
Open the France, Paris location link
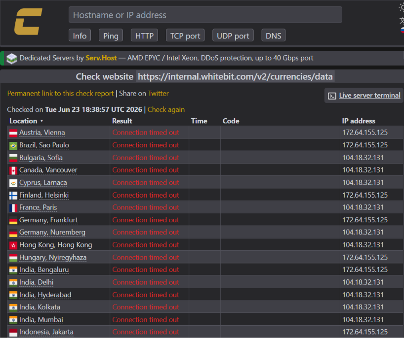38,207
